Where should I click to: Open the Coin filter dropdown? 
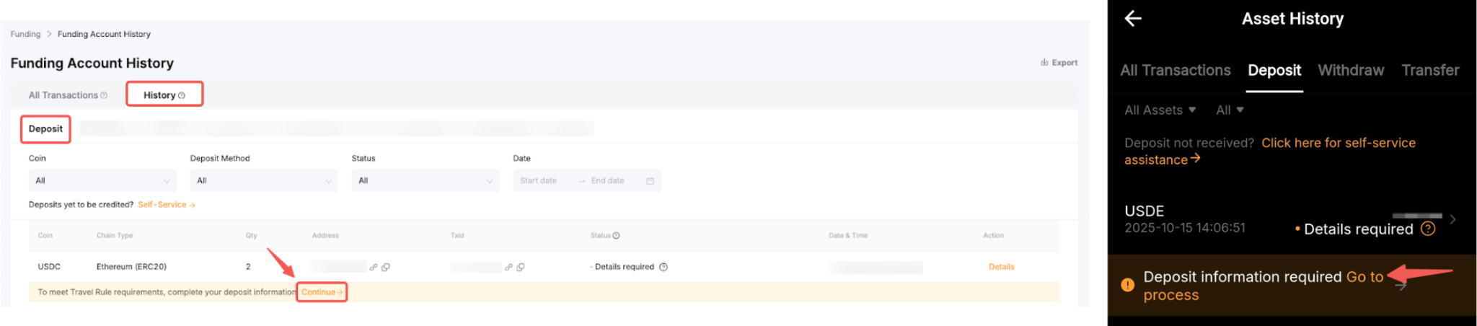102,180
